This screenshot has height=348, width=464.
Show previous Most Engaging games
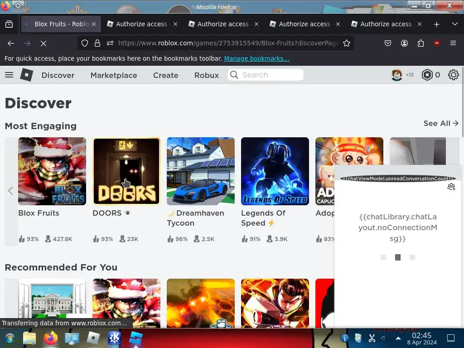11,191
